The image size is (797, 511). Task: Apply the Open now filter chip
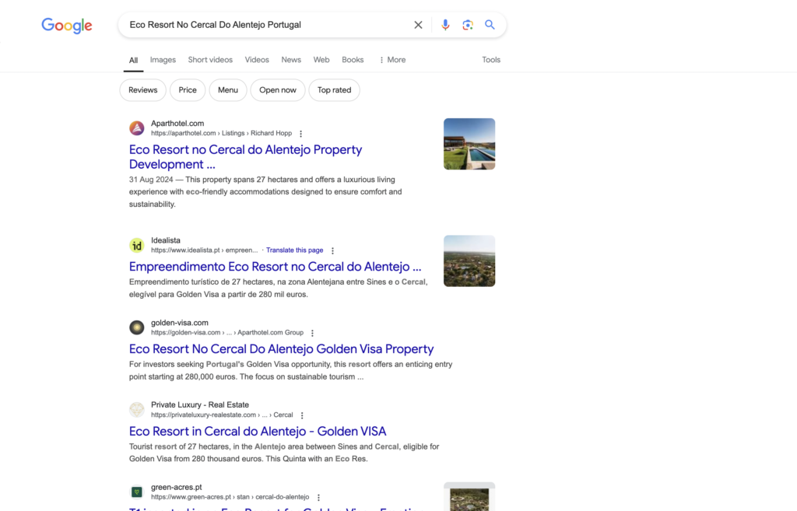[x=278, y=90]
